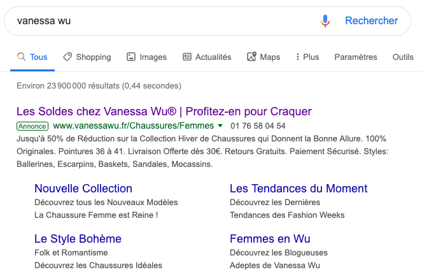
Task: Click Folk et Romantisme text
Action: tap(71, 253)
